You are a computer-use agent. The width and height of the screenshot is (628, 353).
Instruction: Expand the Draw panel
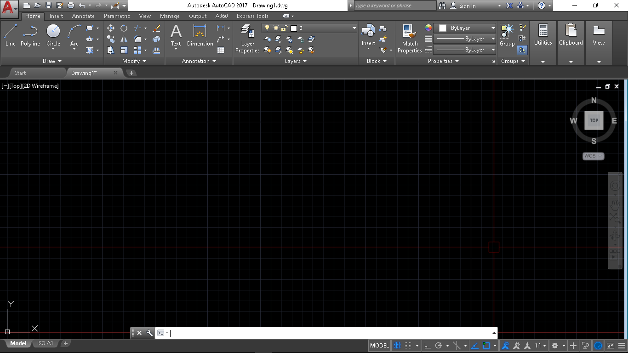click(52, 61)
